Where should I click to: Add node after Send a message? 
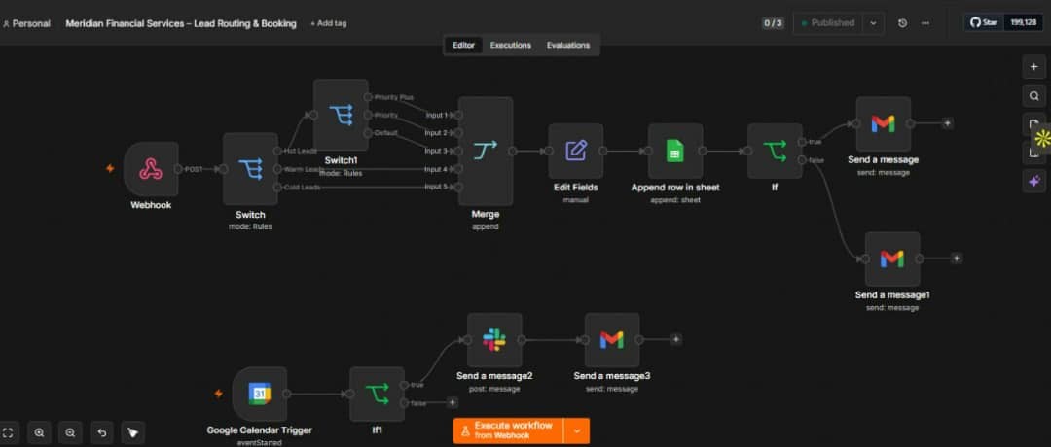click(x=947, y=123)
